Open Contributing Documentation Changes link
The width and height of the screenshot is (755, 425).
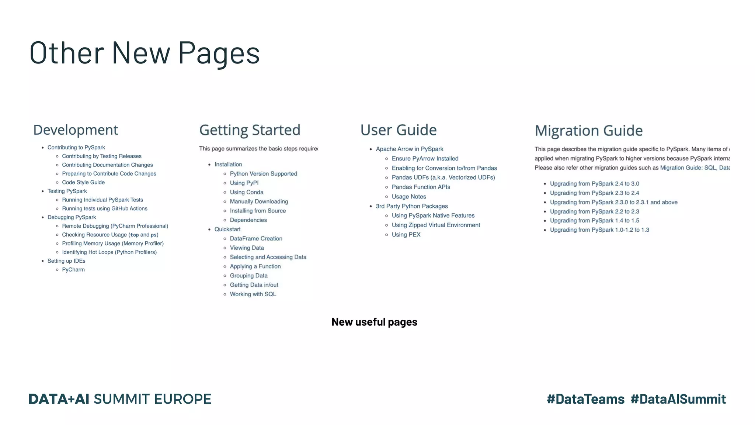click(107, 165)
